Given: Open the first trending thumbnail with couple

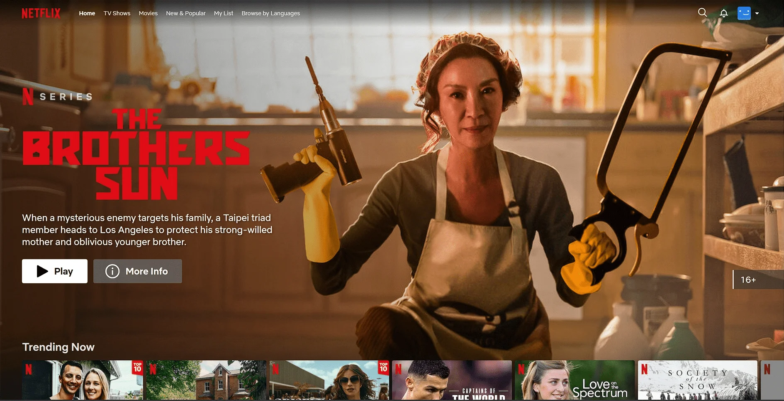Looking at the screenshot, I should coord(83,380).
